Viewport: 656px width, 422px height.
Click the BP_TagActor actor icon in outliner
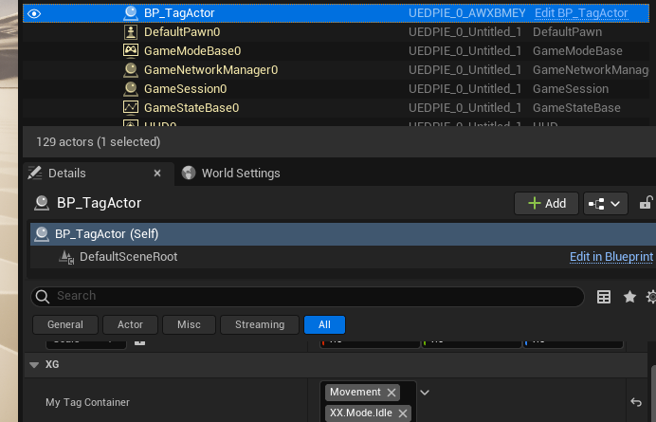pyautogui.click(x=131, y=13)
